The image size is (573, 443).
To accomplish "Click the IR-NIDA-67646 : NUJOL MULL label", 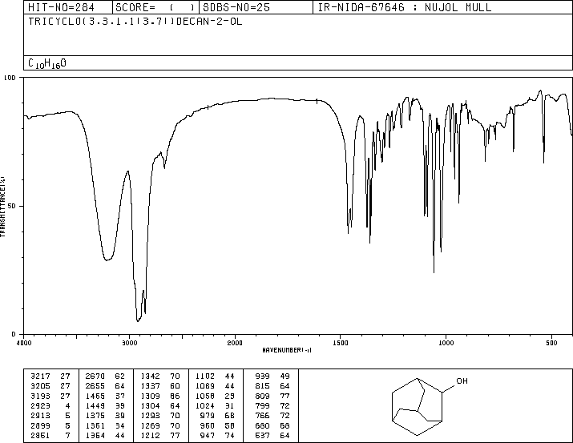I will click(x=405, y=7).
